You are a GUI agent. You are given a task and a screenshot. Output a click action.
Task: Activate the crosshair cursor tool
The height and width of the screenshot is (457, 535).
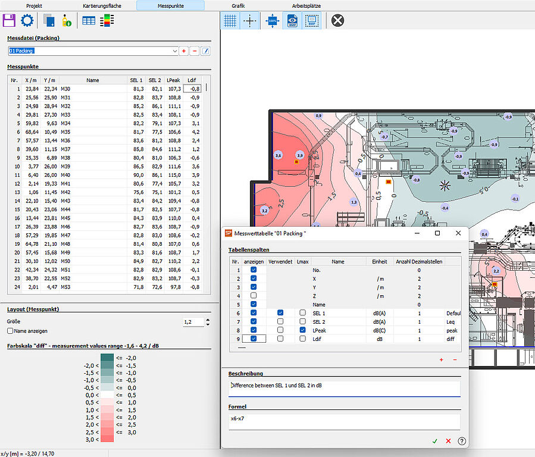(x=250, y=20)
